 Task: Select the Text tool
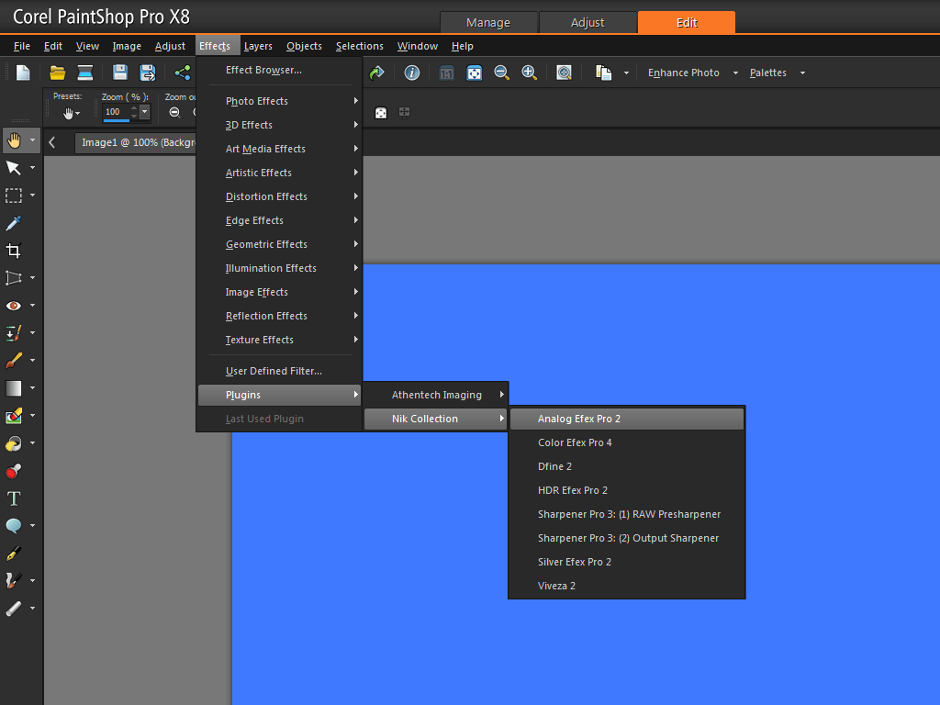pos(16,498)
